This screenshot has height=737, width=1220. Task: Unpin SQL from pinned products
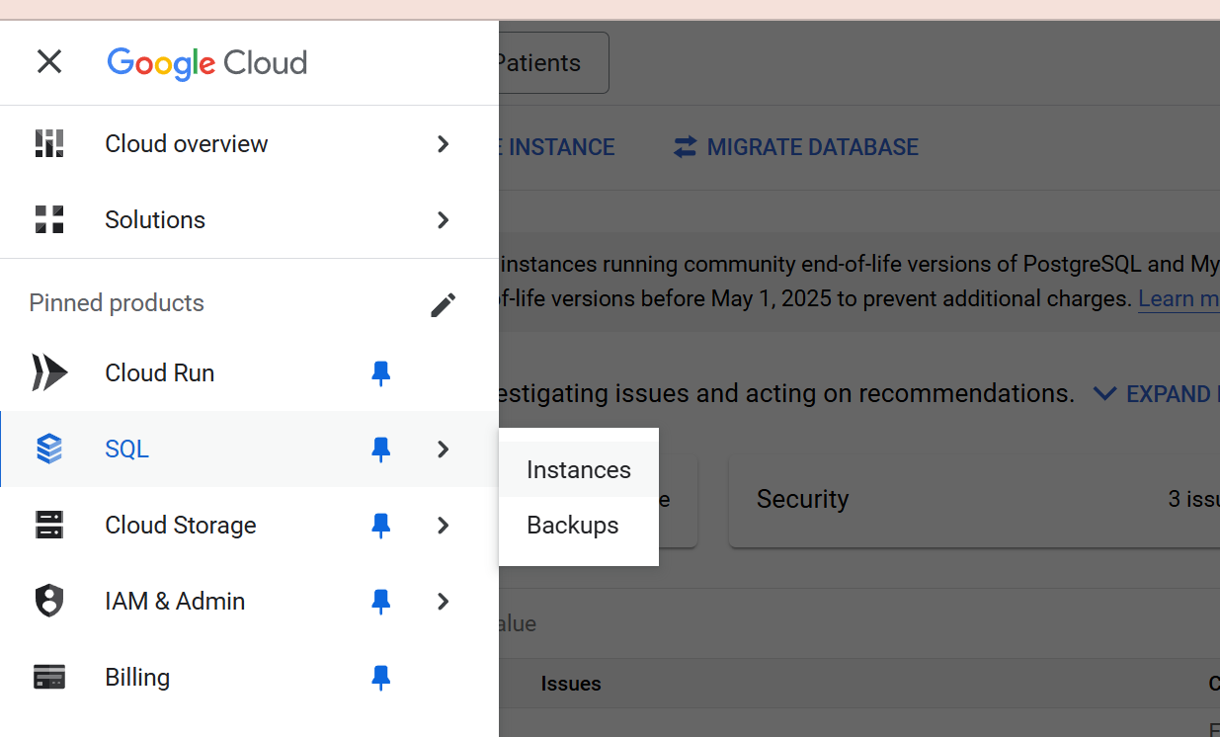(381, 449)
